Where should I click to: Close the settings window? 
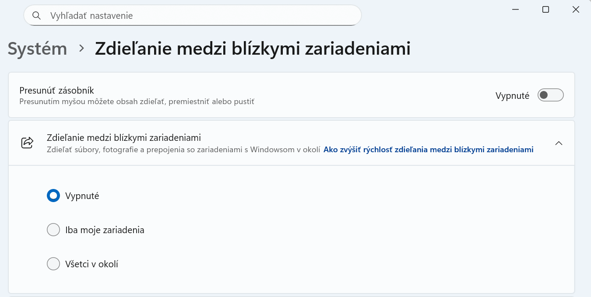click(576, 10)
